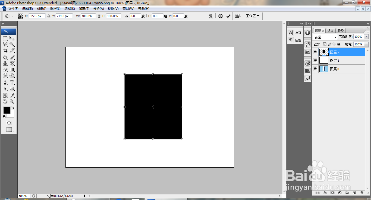
Task: Select the Clone Stamp tool
Action: 5,63
